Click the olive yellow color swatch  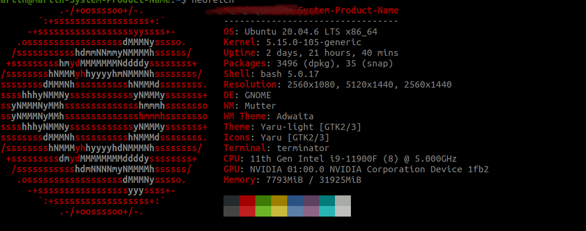point(279,201)
